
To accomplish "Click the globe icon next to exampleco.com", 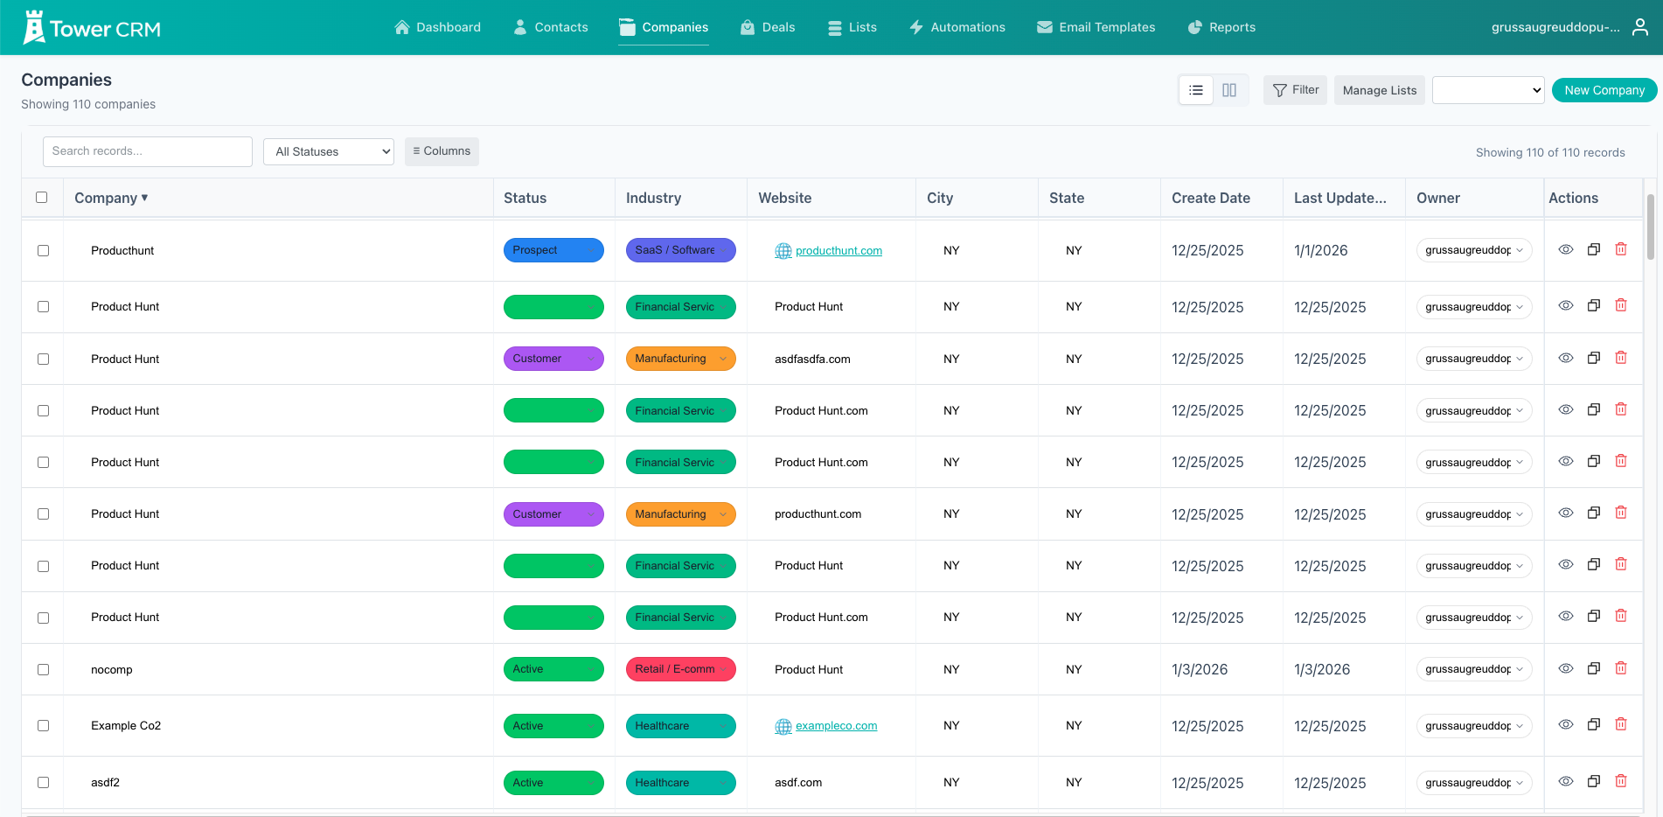I will (x=783, y=726).
